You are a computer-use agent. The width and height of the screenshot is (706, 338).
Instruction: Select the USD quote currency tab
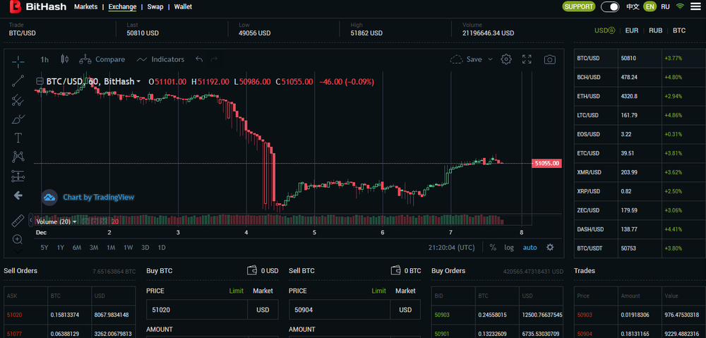coord(604,30)
